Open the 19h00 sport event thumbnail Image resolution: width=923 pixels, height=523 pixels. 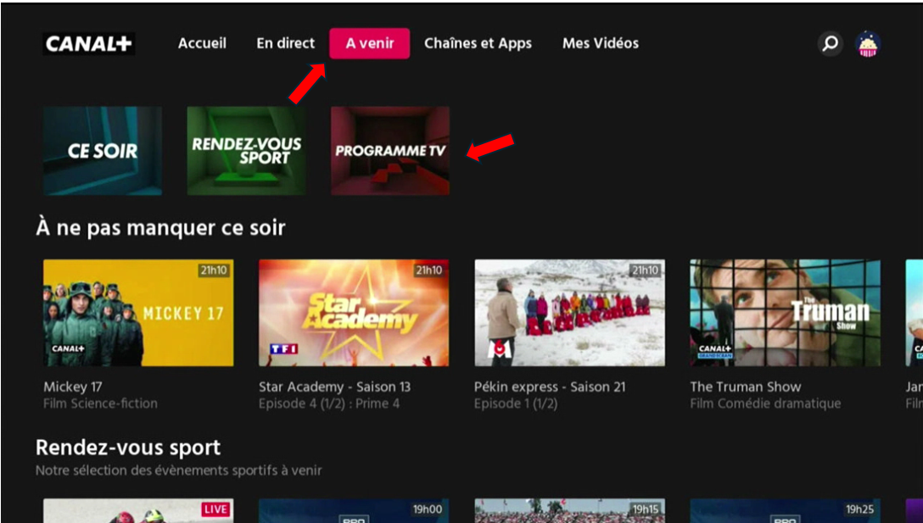click(x=354, y=511)
